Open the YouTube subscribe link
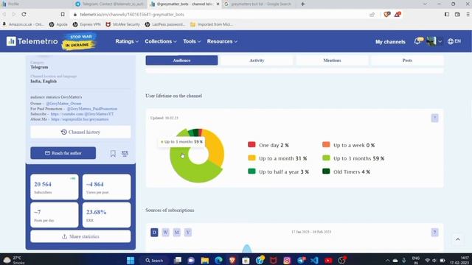This screenshot has height=265, width=472. click(82, 114)
